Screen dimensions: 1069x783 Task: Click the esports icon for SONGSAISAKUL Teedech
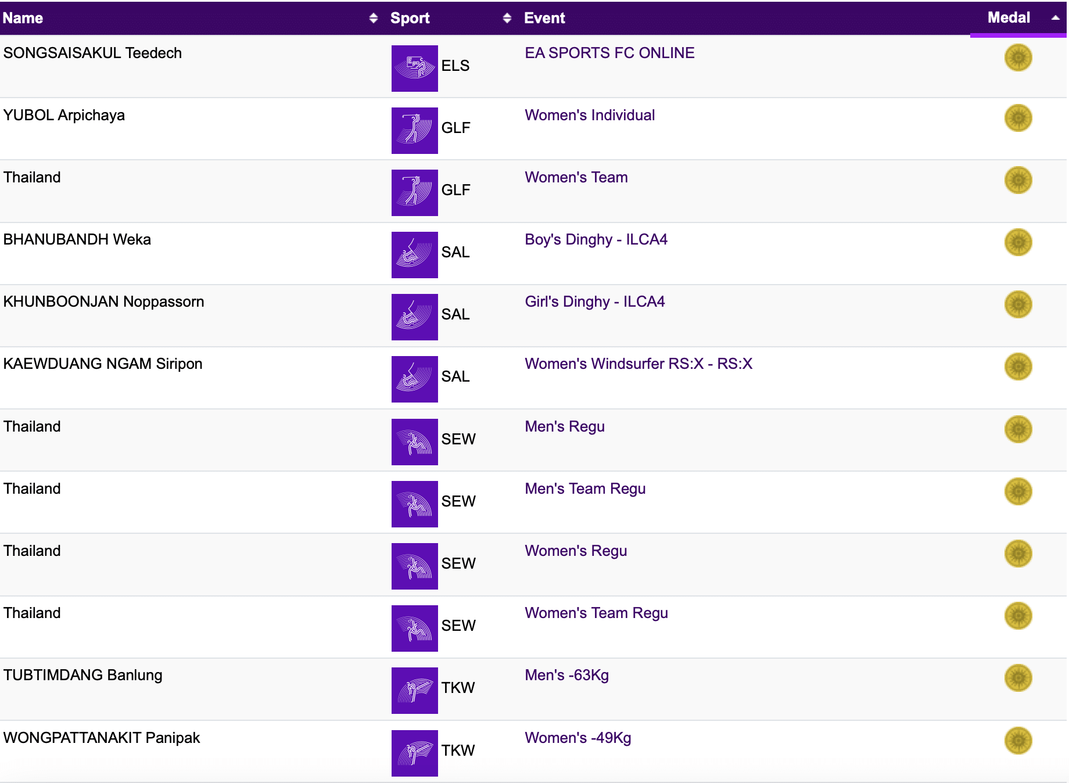point(414,69)
